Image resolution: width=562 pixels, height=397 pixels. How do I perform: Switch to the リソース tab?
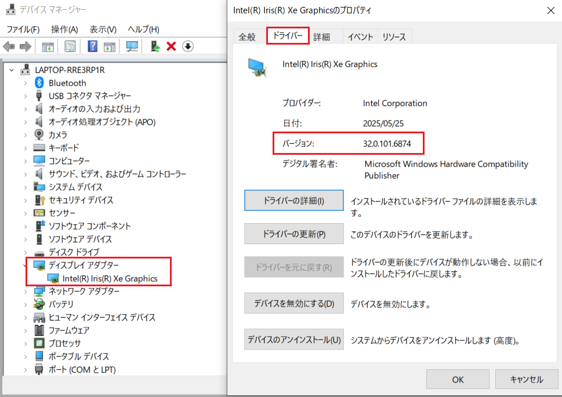coord(394,37)
